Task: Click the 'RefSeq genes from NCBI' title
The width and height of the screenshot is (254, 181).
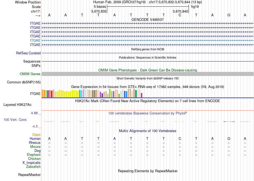Action: 148,49
